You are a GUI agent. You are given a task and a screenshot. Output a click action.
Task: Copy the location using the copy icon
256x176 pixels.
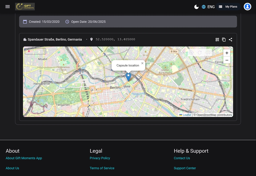coord(224,40)
